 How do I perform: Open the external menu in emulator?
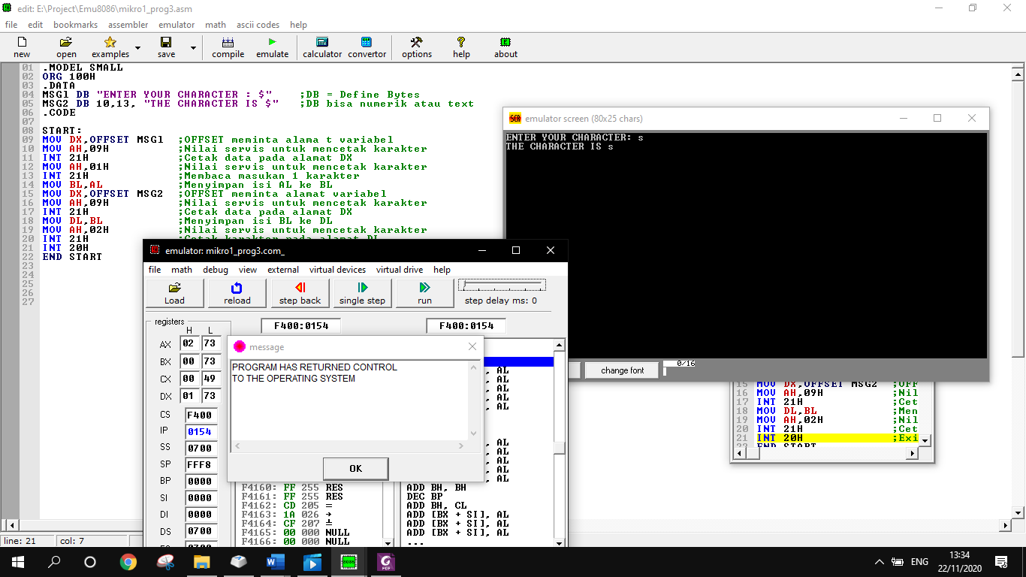(283, 270)
